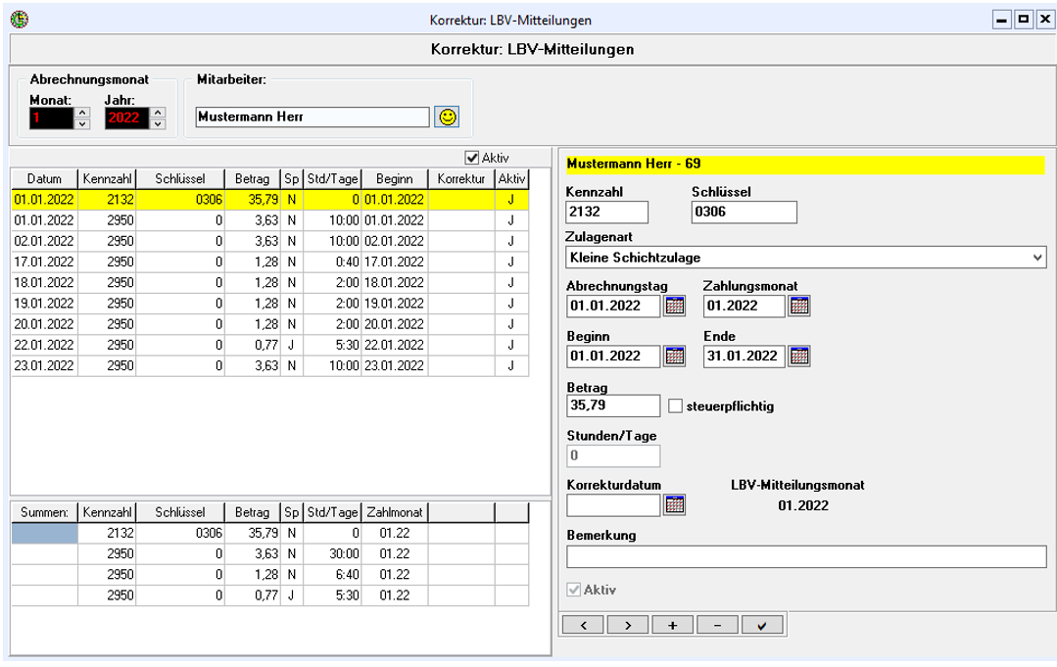Click the Schlüssel input field showing 0306
This screenshot has width=1057, height=667.
745,213
